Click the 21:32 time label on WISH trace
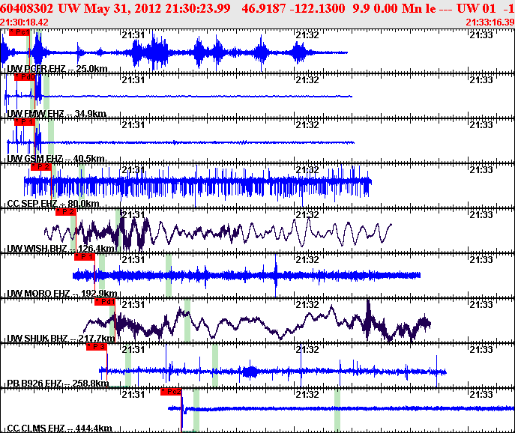This screenshot has height=433, width=515. 307,215
